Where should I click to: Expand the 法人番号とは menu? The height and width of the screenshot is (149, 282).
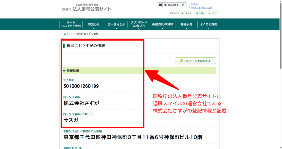click(116, 24)
